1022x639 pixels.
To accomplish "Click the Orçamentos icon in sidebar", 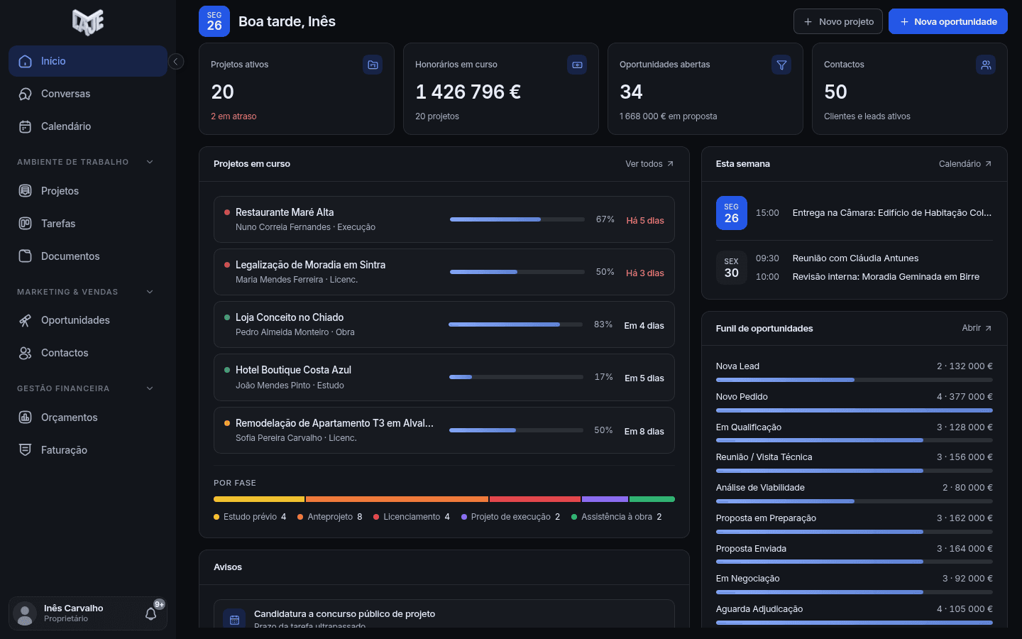I will [x=25, y=417].
